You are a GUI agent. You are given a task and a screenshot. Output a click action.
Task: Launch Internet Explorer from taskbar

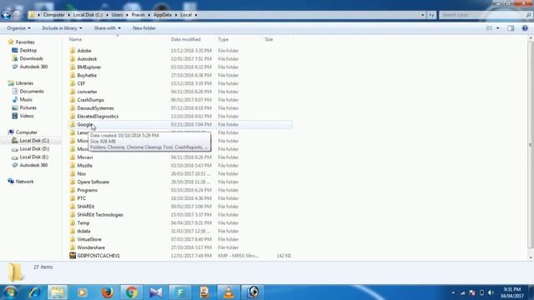pyautogui.click(x=34, y=292)
